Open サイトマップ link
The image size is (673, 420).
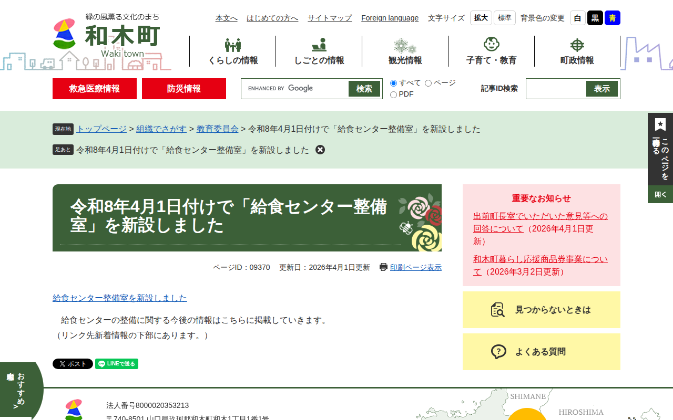tap(330, 18)
